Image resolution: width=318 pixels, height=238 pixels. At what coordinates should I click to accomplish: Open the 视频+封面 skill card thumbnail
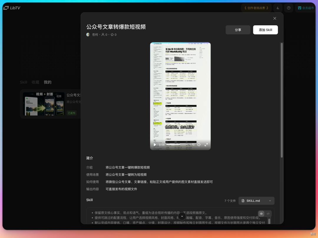[x=44, y=104]
